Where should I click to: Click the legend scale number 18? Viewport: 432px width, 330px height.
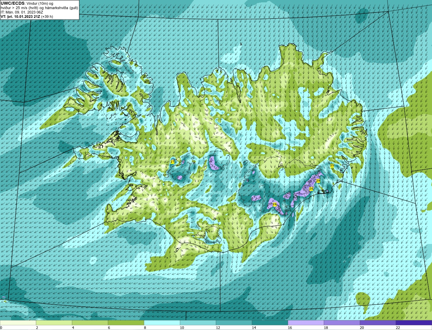pos(326,327)
